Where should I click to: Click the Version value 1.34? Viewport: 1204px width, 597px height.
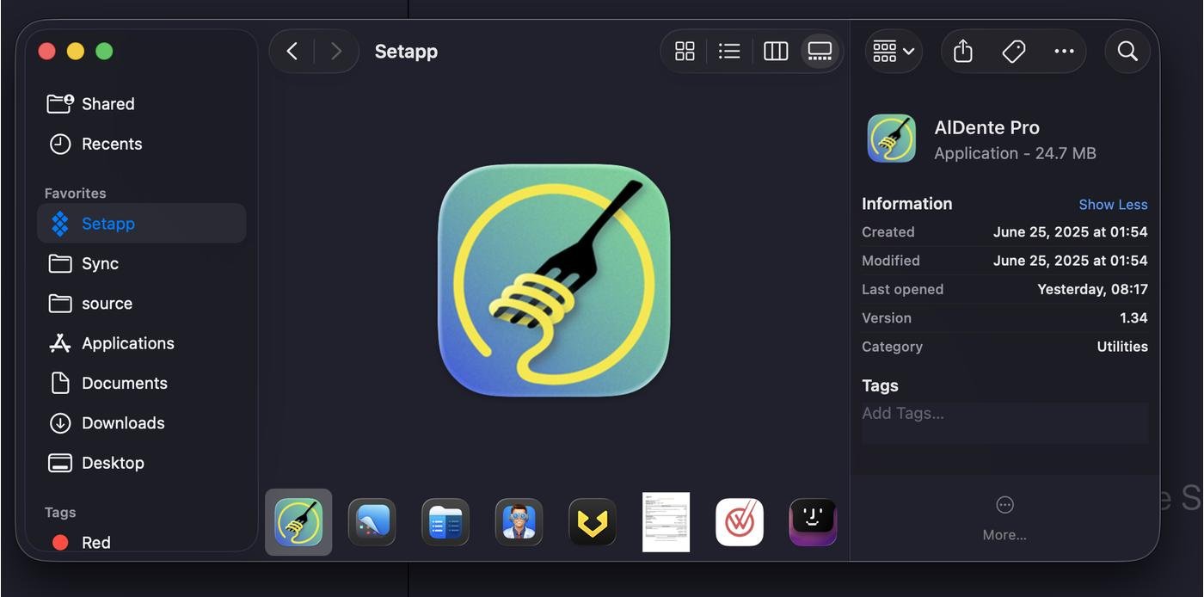[1133, 318]
